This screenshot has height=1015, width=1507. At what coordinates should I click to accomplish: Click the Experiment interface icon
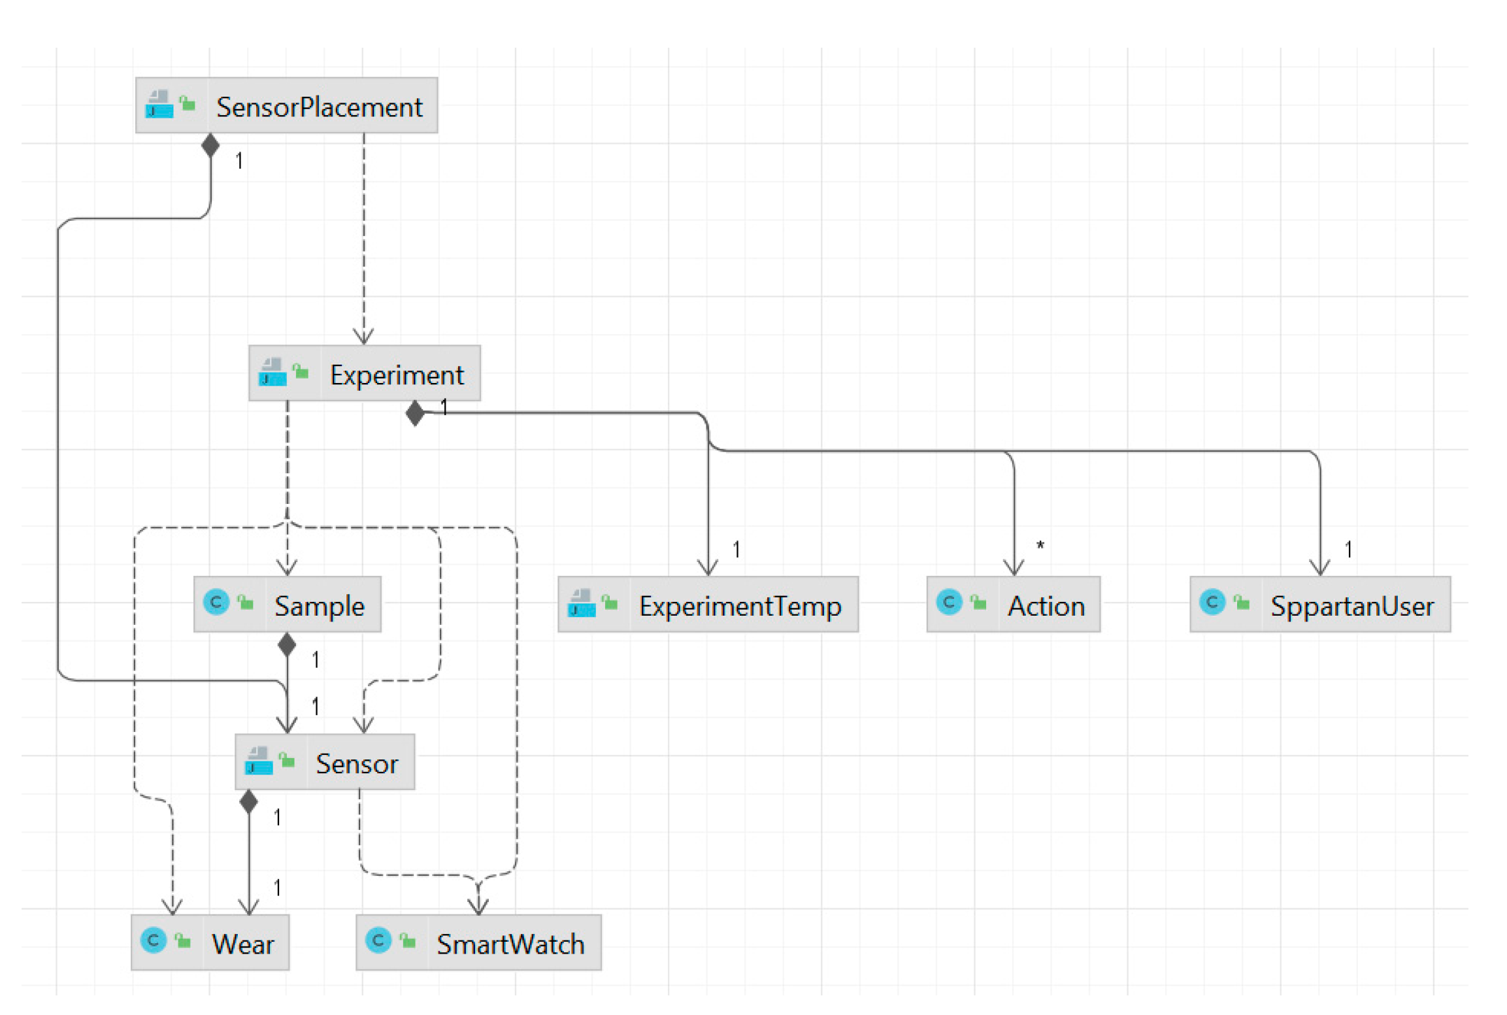(x=272, y=372)
